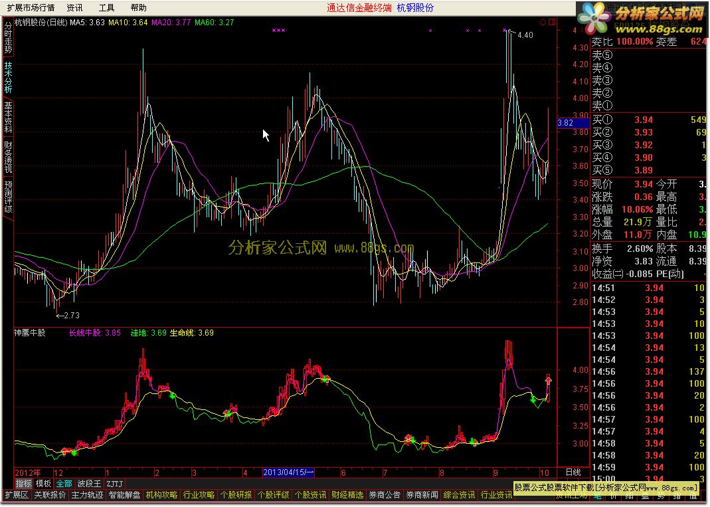Click the 买② bid price 3.93
The height and width of the screenshot is (507, 710).
[x=644, y=132]
